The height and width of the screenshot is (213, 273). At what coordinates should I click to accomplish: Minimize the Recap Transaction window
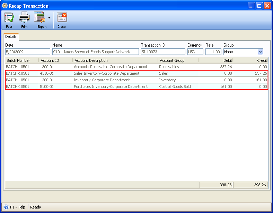pos(251,6)
